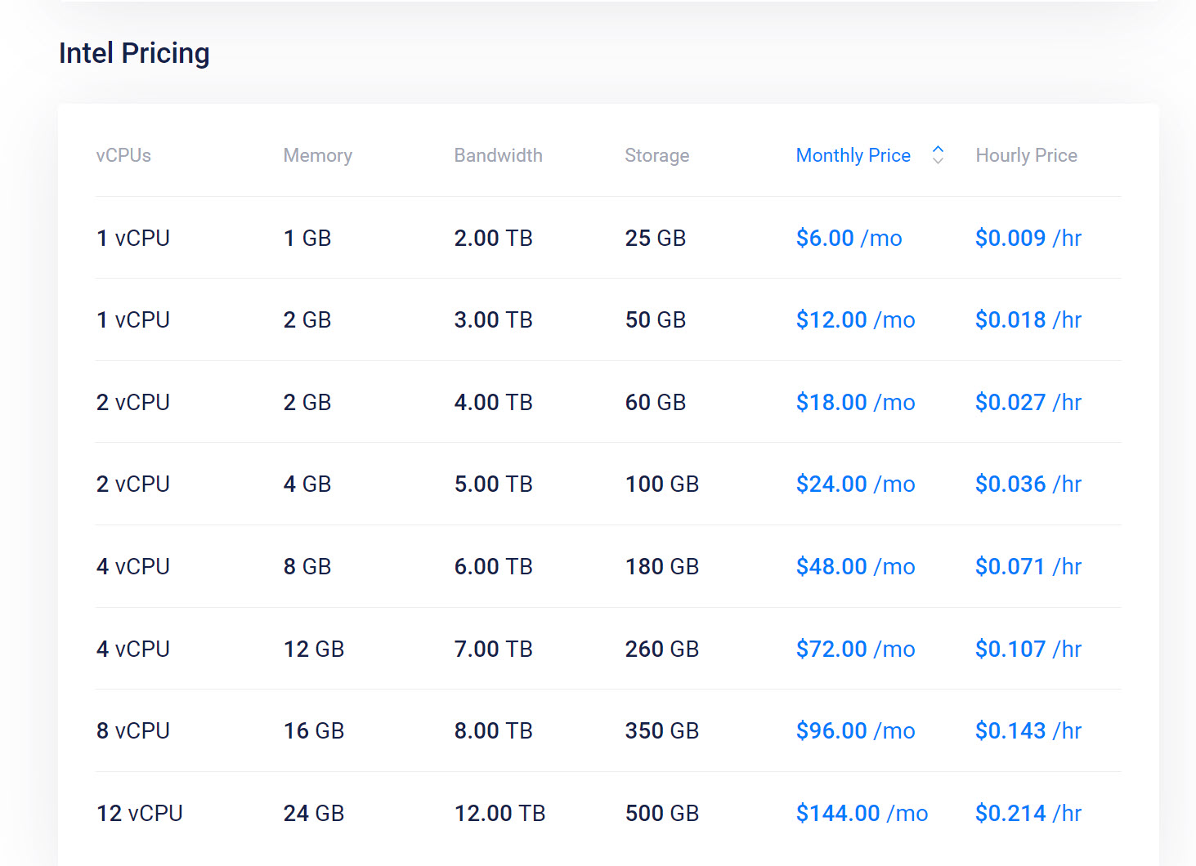Click the 16 GB memory cell

[313, 730]
